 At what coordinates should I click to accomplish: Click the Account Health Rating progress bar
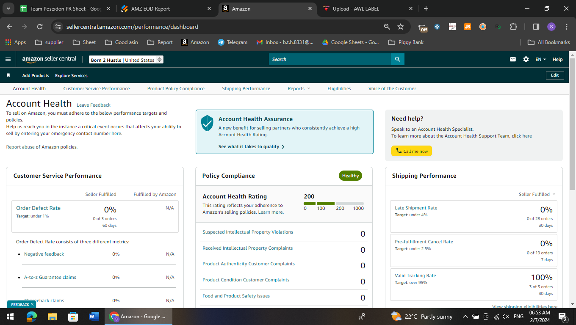[x=334, y=204]
